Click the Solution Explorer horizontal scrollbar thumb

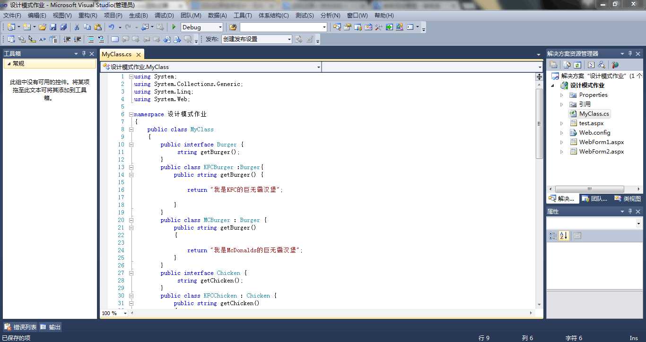point(589,189)
